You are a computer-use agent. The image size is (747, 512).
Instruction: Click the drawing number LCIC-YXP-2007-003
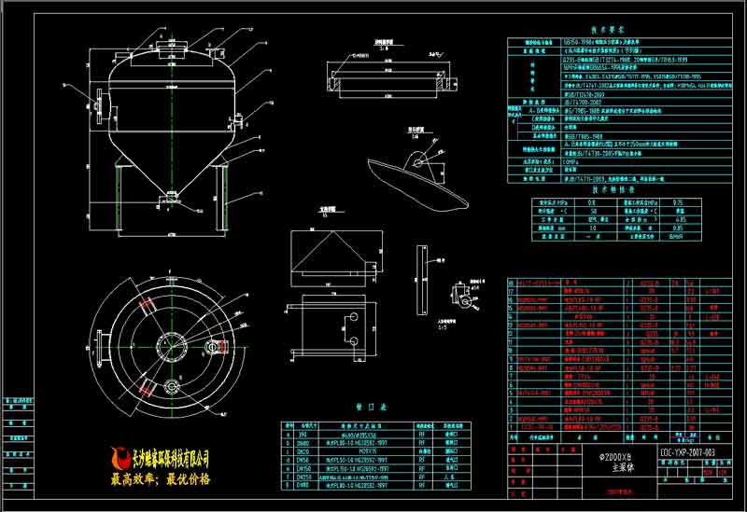coord(687,452)
